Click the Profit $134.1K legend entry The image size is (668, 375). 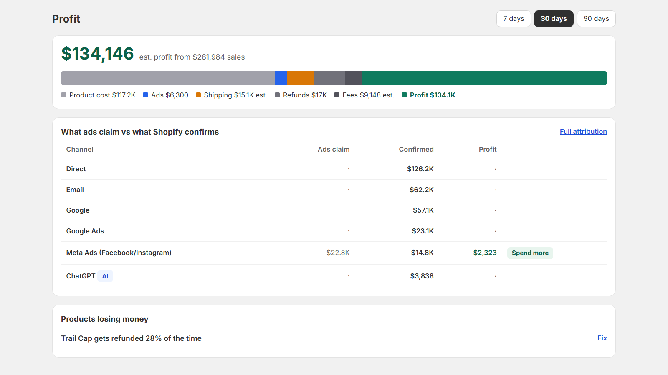click(428, 95)
